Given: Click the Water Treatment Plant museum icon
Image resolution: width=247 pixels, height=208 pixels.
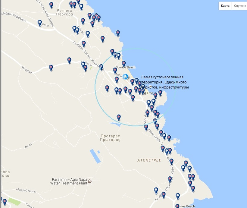Looking at the screenshot, I should point(90,182).
